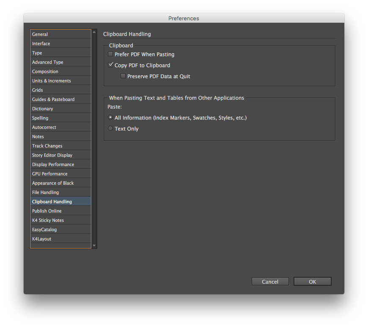Click the Cancel button

[270, 282]
